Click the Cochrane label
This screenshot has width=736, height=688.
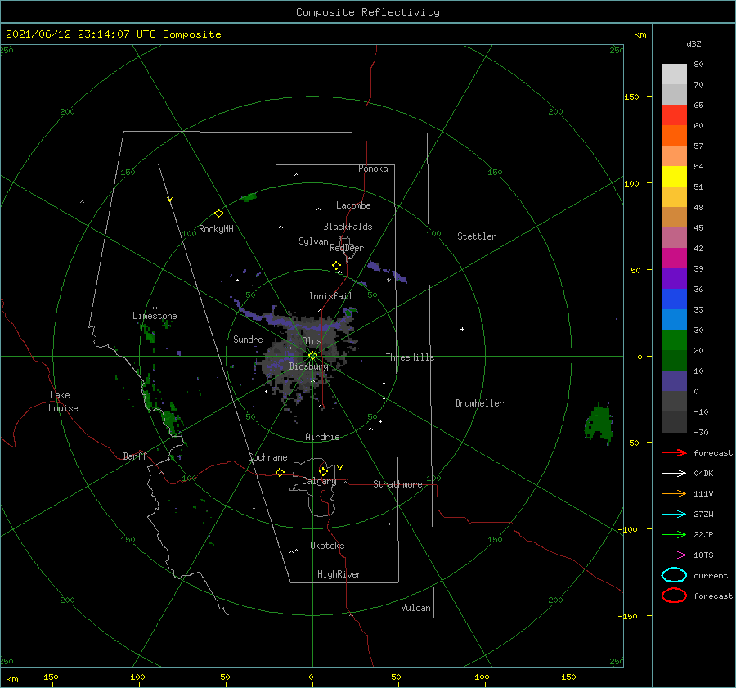267,457
